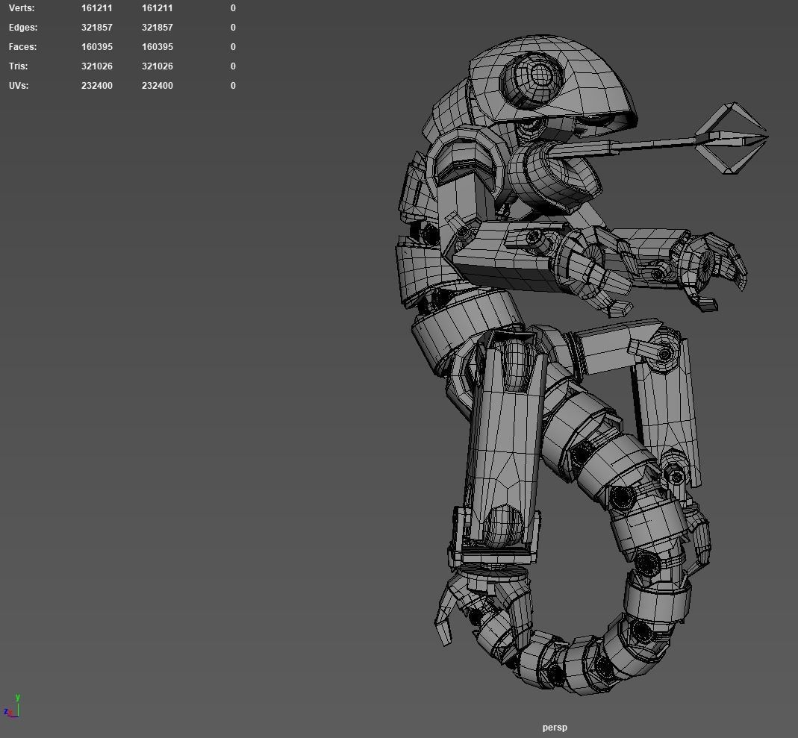Select the claw tip of the extended tongue
The height and width of the screenshot is (738, 798).
(x=732, y=138)
